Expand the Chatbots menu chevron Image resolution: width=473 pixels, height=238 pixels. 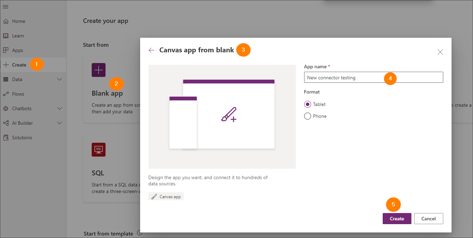[x=59, y=108]
